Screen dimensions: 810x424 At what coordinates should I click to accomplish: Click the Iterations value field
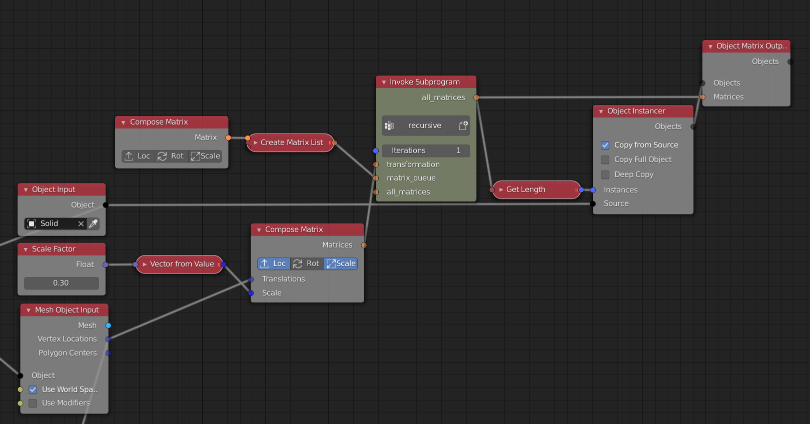426,150
